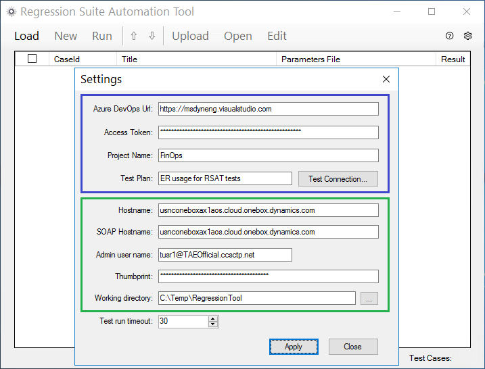485x369 pixels.
Task: Click into the Hostname text field
Action: [268, 210]
